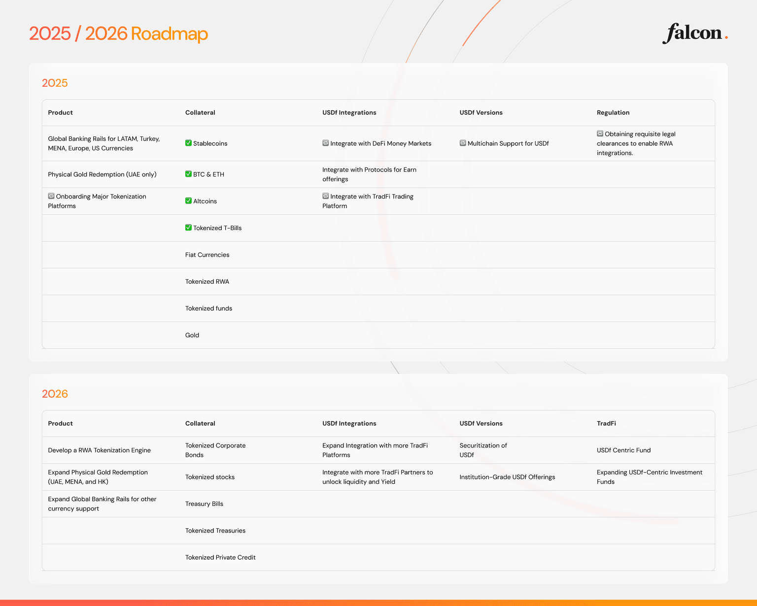Click the in-progress icon beside Onboarding Major Tokenization Platforms
The height and width of the screenshot is (606, 757).
[x=51, y=196]
